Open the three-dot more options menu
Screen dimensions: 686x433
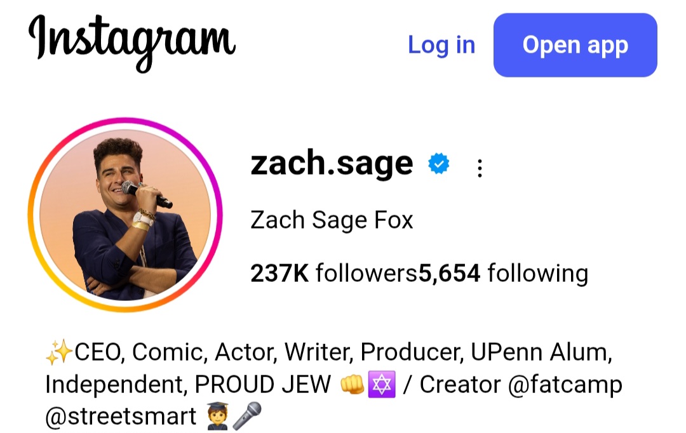tap(480, 168)
